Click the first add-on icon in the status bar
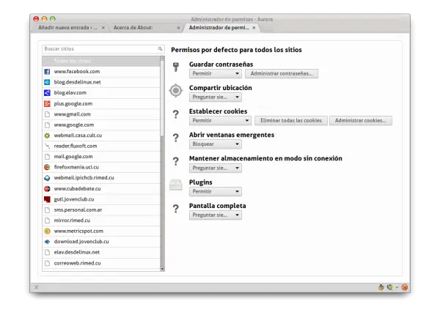This screenshot has width=440, height=326. point(381,287)
